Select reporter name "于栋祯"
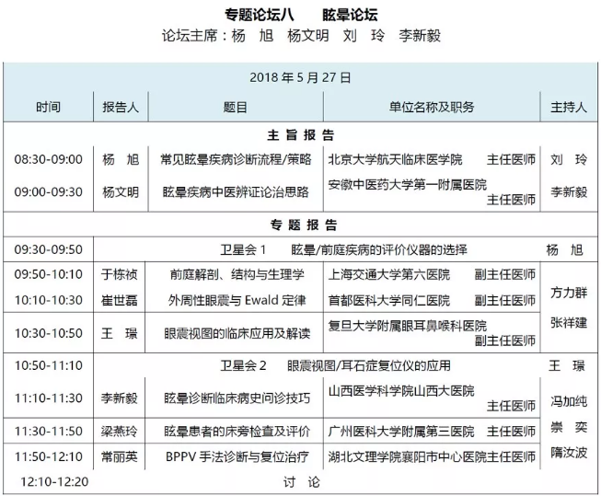Image resolution: width=601 pixels, height=496 pixels. coord(120,274)
